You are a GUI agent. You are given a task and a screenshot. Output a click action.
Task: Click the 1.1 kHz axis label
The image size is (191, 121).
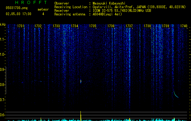coord(3,39)
